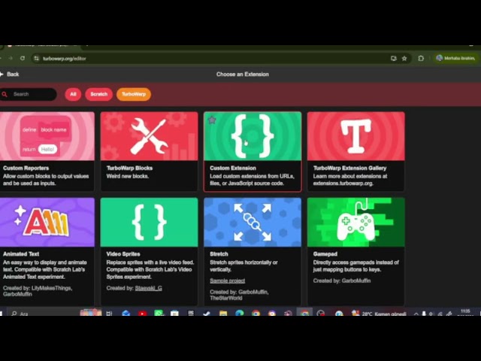This screenshot has height=361, width=481.
Task: Select the TurboWarp Blocks title text
Action: [129, 168]
